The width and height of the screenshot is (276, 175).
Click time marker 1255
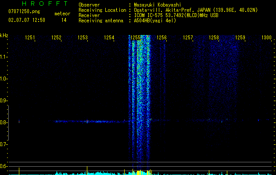[135, 38]
